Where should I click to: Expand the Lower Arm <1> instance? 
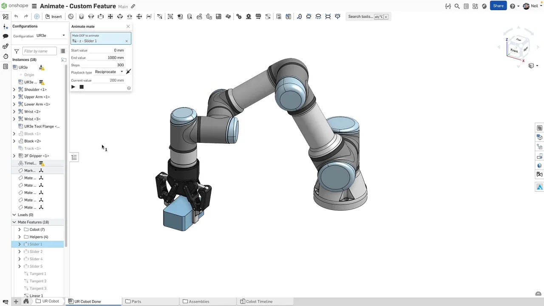click(x=14, y=104)
